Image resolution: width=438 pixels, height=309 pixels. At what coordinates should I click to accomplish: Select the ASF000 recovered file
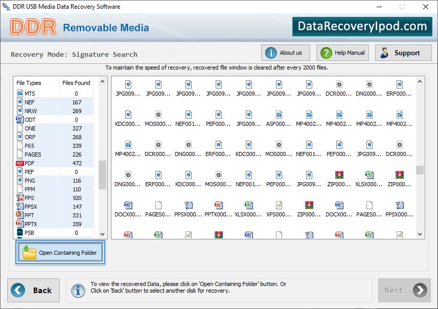click(279, 119)
